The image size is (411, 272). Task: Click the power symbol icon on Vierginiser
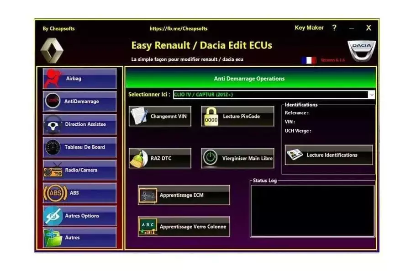211,158
